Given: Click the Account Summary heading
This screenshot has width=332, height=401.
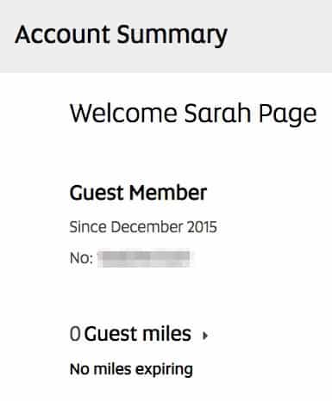Looking at the screenshot, I should tap(121, 35).
